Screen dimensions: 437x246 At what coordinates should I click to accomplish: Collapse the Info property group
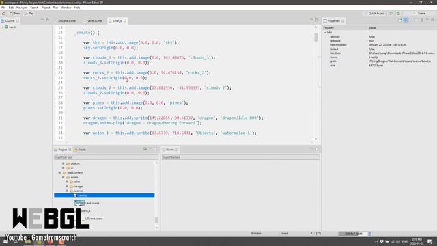325,33
